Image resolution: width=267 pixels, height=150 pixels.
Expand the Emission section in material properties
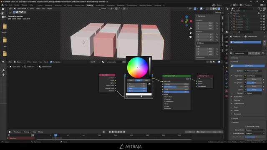pos(237,114)
